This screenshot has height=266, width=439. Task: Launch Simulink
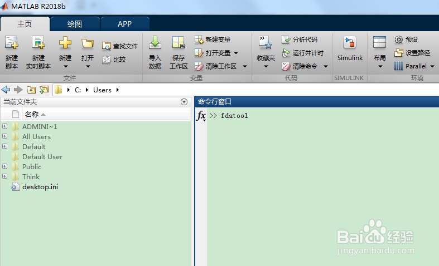point(350,48)
